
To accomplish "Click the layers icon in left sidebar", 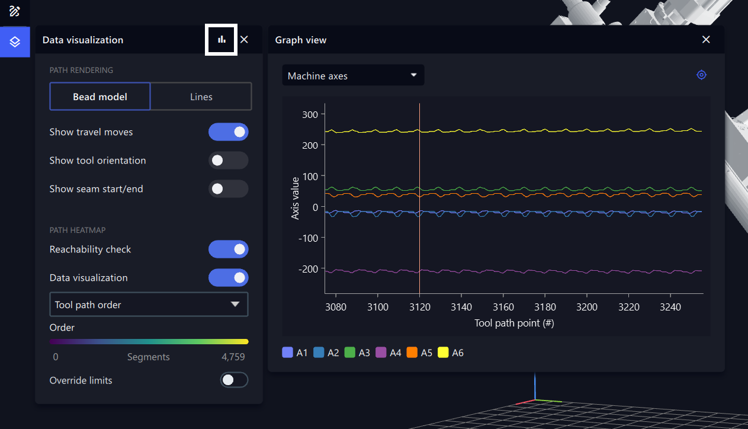I will pyautogui.click(x=15, y=42).
